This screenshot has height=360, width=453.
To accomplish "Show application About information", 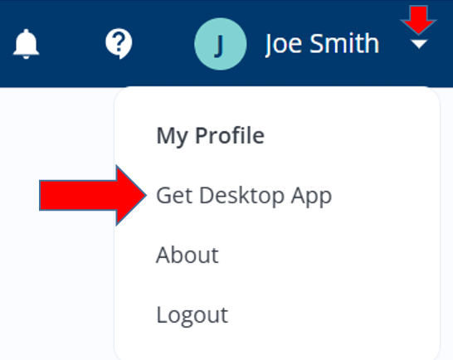I will point(188,255).
